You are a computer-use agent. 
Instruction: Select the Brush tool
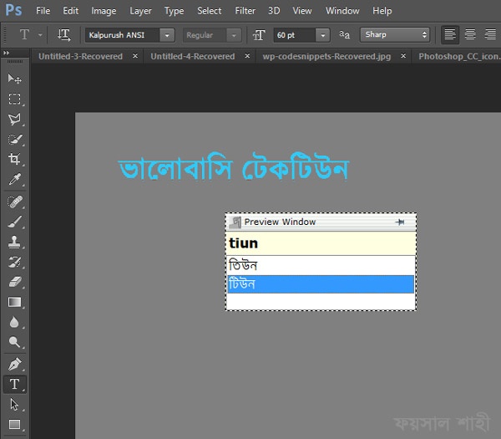click(x=14, y=222)
